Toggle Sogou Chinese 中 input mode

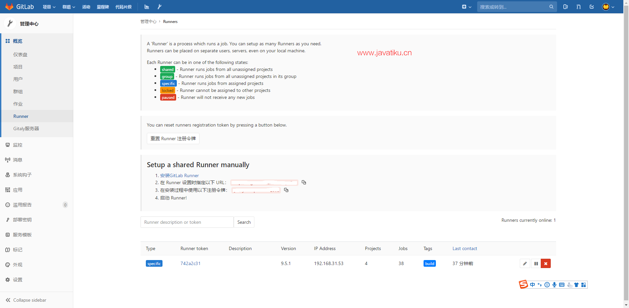pos(532,285)
